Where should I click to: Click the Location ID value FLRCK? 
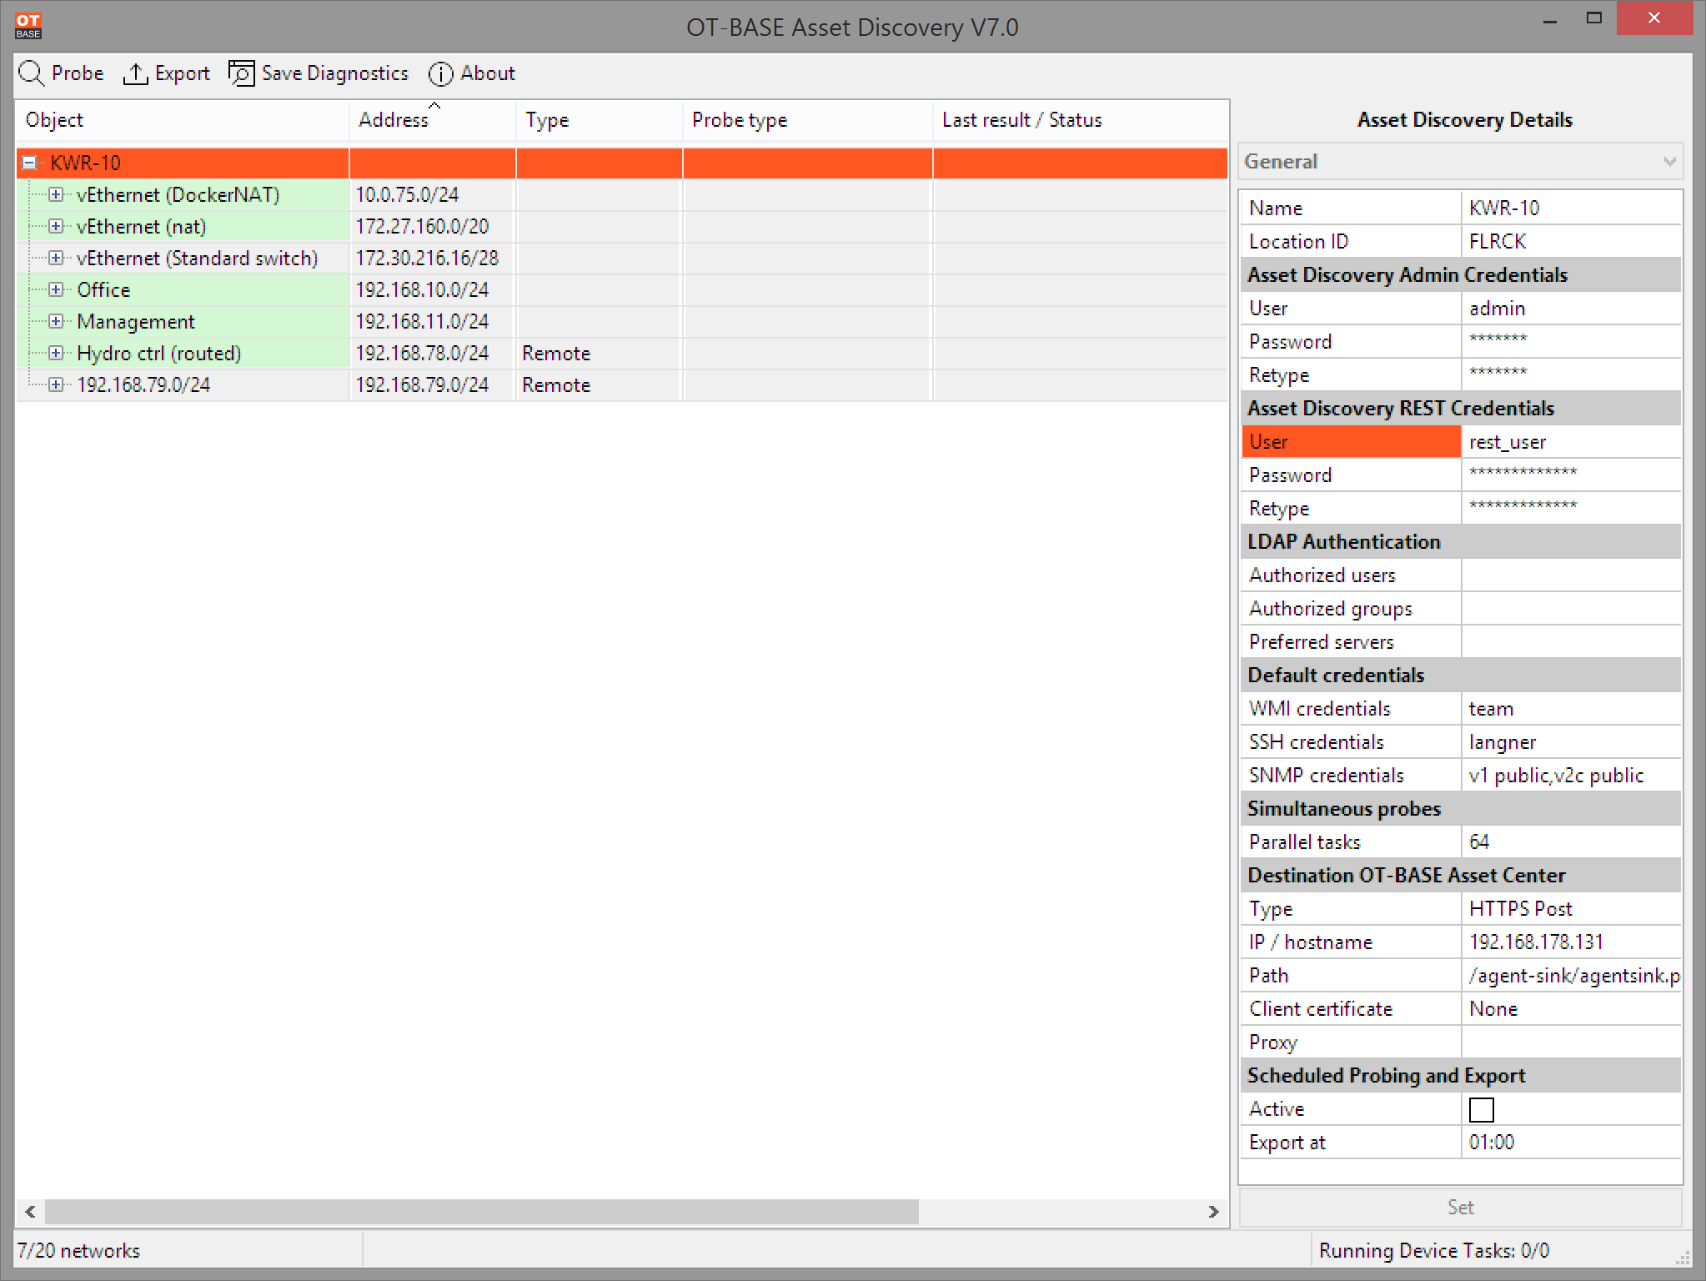(1571, 241)
